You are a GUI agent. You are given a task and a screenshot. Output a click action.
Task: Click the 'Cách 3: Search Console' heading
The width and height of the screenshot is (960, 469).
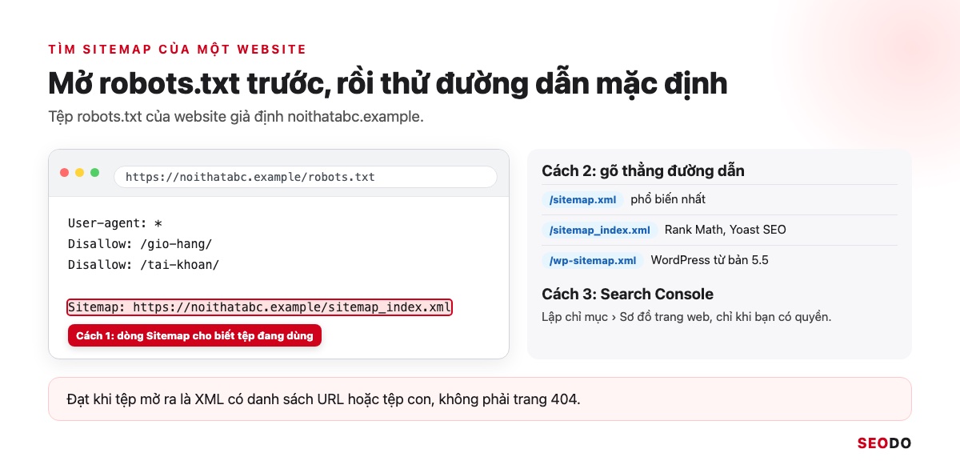point(627,294)
